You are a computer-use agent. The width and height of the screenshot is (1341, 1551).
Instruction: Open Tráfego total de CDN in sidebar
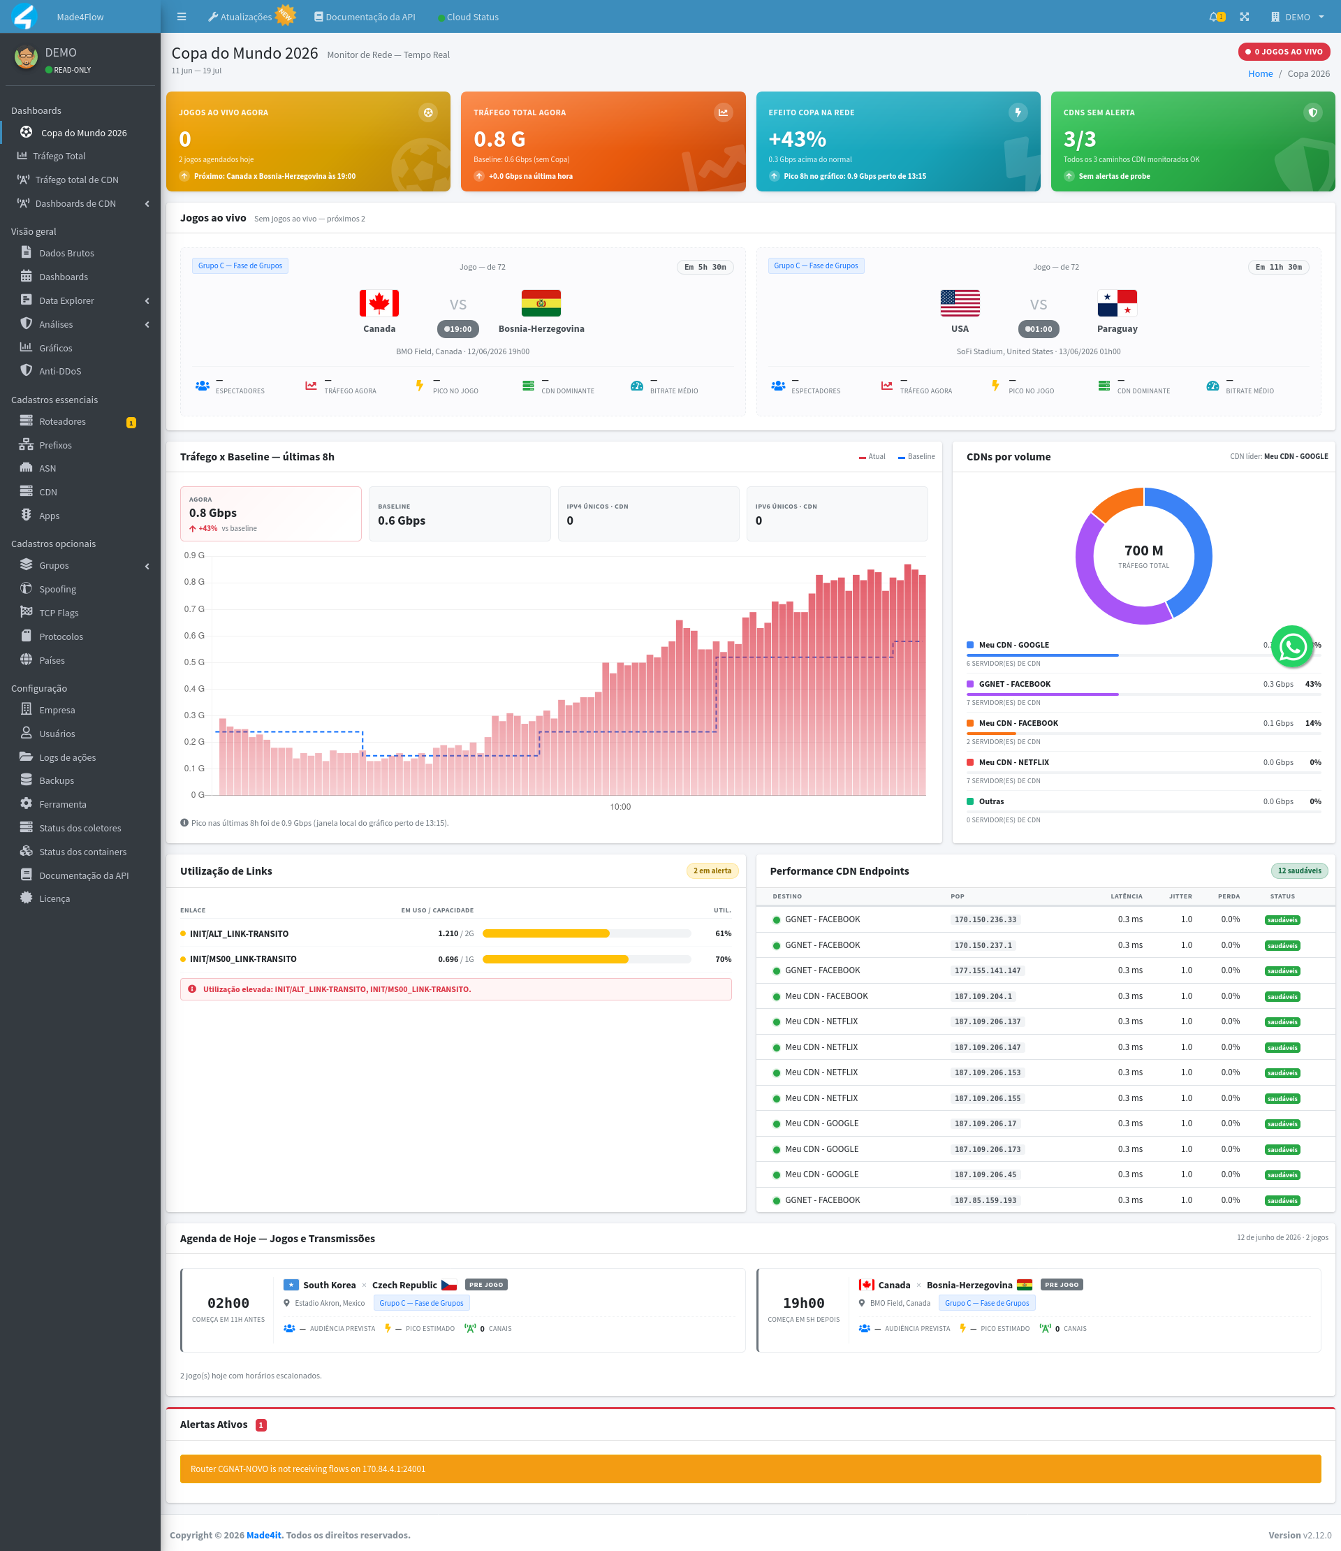(x=80, y=180)
